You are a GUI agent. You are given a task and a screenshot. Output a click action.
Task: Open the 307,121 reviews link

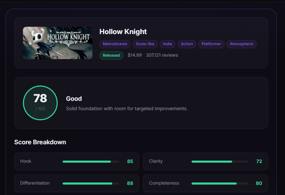[162, 55]
